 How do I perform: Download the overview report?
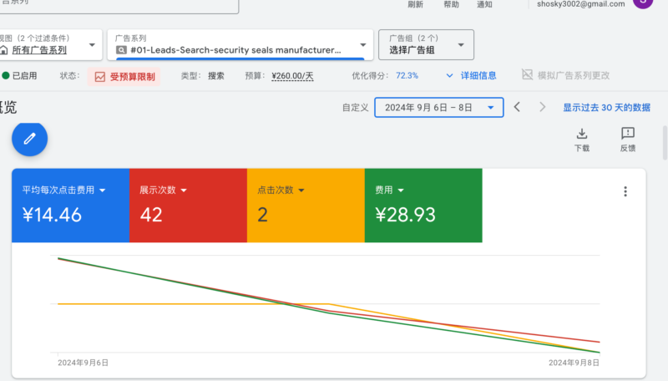[x=581, y=140]
